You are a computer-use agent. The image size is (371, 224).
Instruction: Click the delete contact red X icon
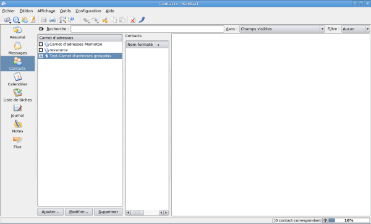coord(133,20)
